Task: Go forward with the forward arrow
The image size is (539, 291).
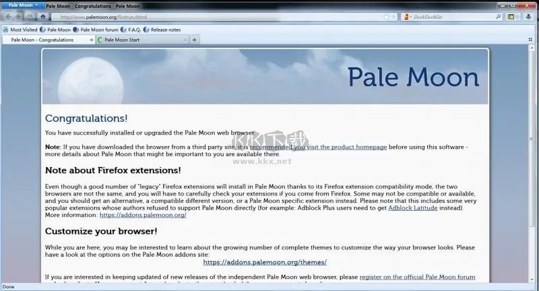Action: point(19,17)
